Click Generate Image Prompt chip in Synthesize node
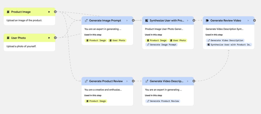The image size is (261, 114). click(161, 45)
